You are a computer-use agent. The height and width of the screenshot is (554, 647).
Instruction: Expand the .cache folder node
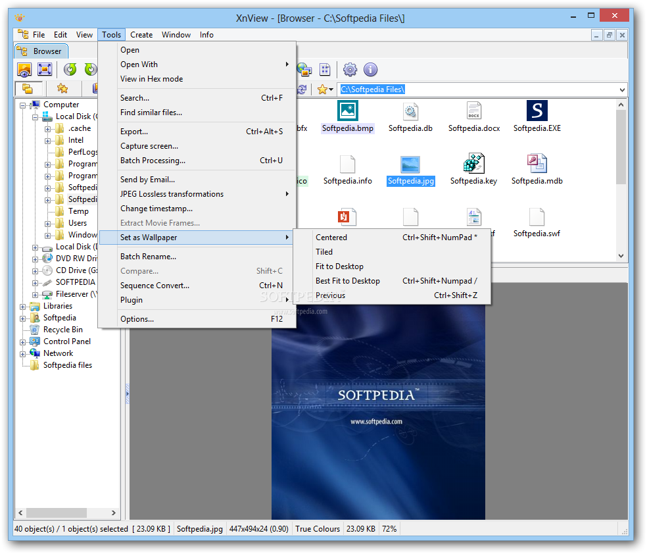47,129
